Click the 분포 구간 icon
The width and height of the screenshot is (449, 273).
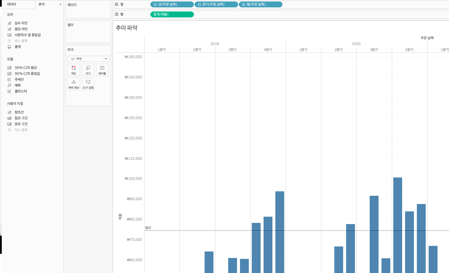9,124
